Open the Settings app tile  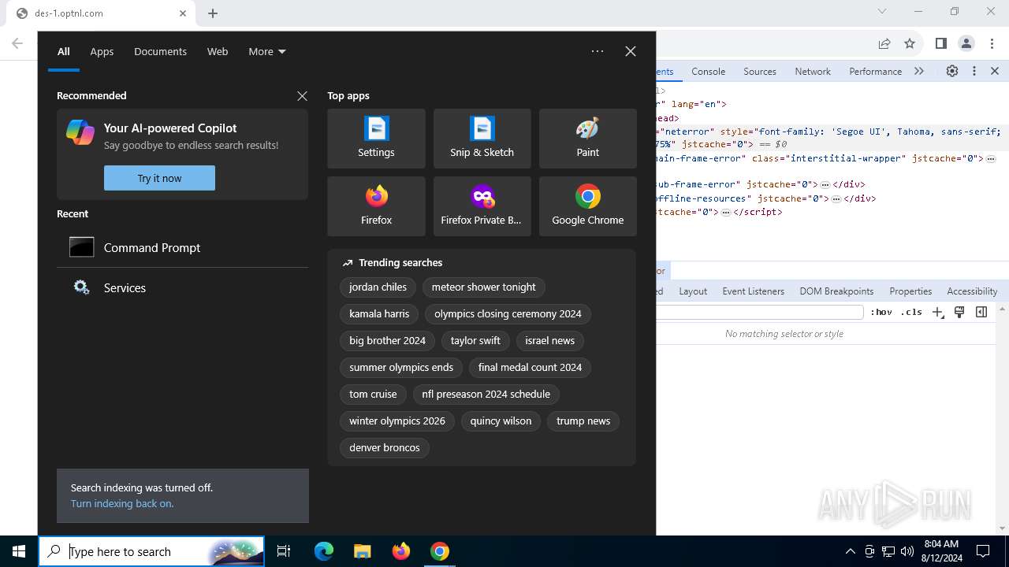pos(376,139)
